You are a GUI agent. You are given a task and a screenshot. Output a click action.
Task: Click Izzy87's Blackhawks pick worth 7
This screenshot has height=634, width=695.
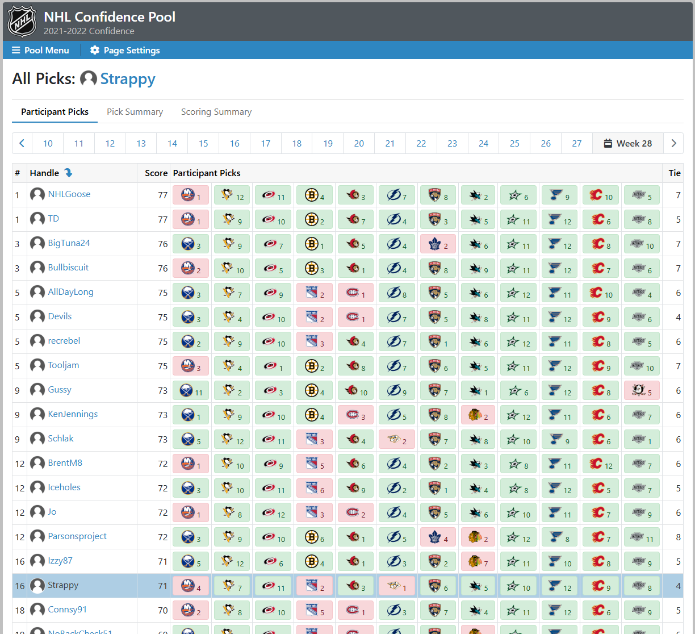[x=478, y=562]
